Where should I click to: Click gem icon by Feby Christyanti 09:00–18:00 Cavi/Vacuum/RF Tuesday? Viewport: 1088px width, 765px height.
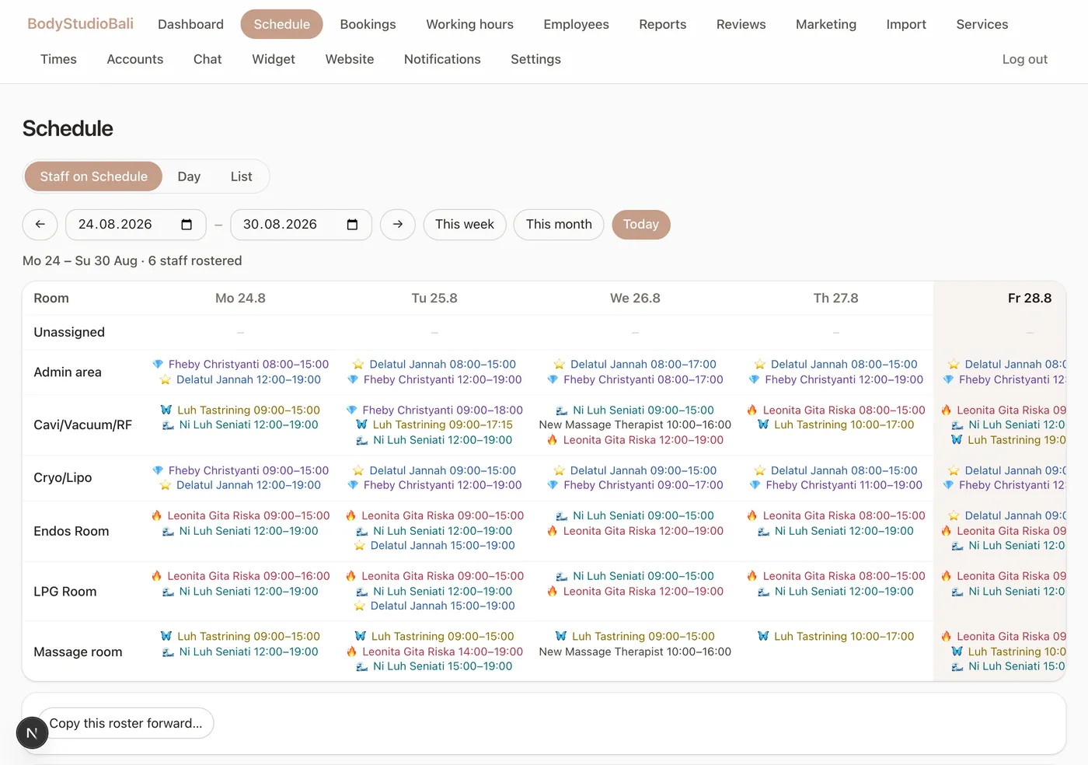click(351, 410)
